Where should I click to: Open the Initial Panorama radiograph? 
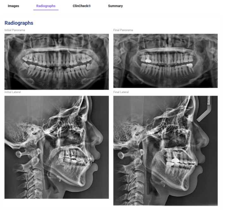coord(57,62)
